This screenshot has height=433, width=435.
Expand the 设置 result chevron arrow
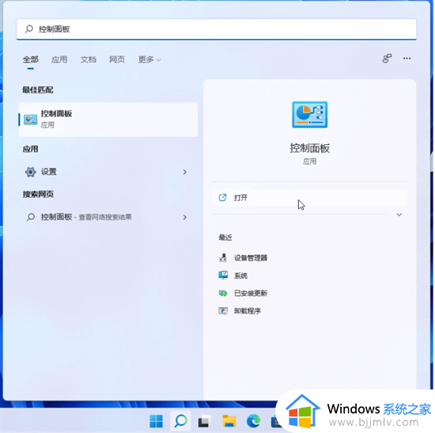point(185,173)
